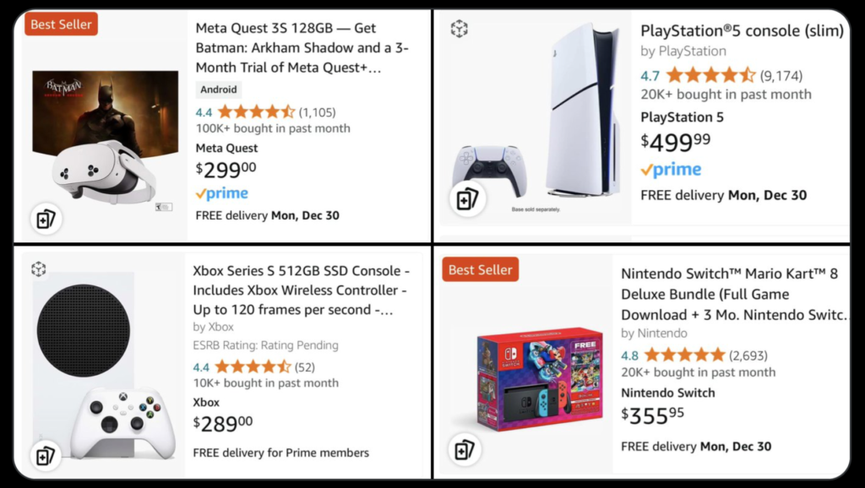Screen dimensions: 865x488
Task: Click the Best Seller badge on Meta Quest
Action: coord(61,24)
